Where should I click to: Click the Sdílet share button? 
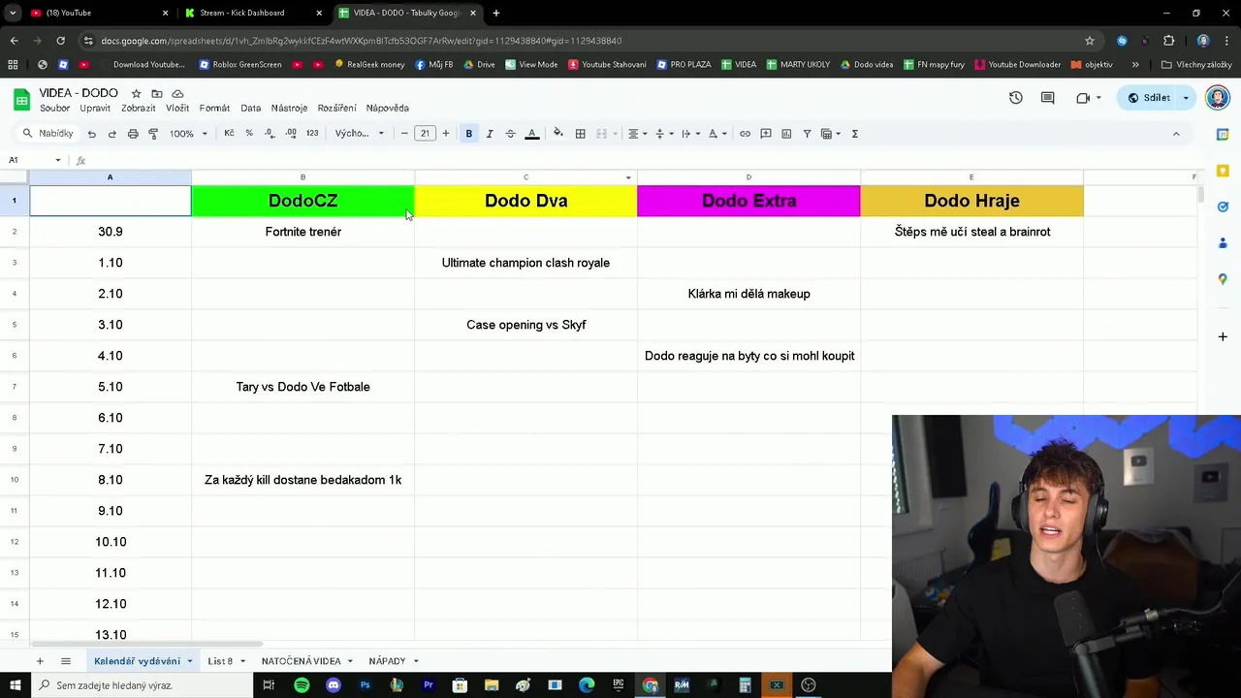[x=1148, y=98]
